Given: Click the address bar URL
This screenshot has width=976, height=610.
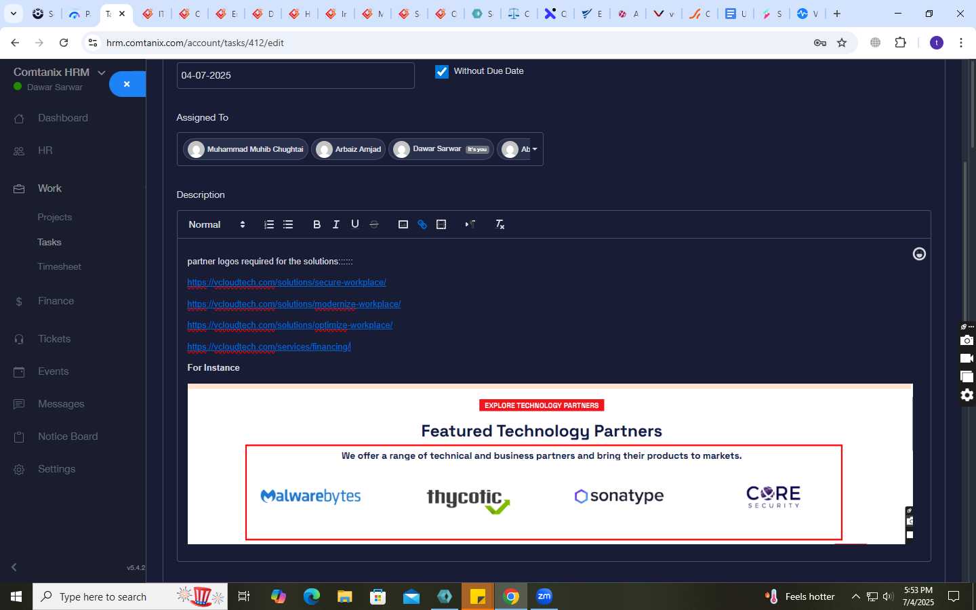Looking at the screenshot, I should click(x=195, y=43).
